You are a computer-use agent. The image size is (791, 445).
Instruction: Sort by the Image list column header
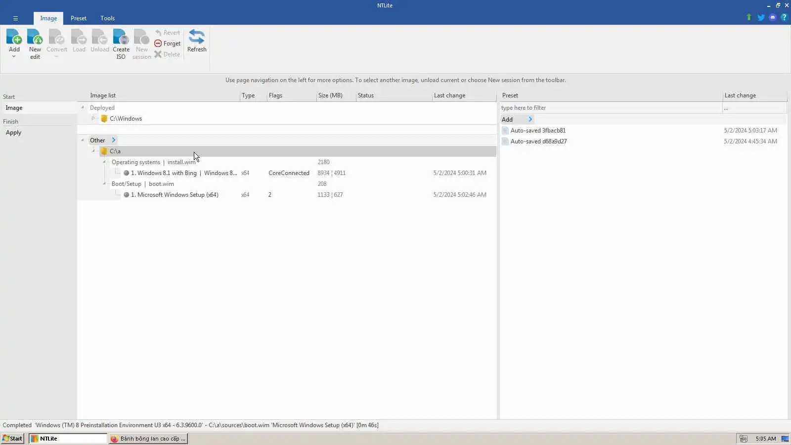coord(103,95)
